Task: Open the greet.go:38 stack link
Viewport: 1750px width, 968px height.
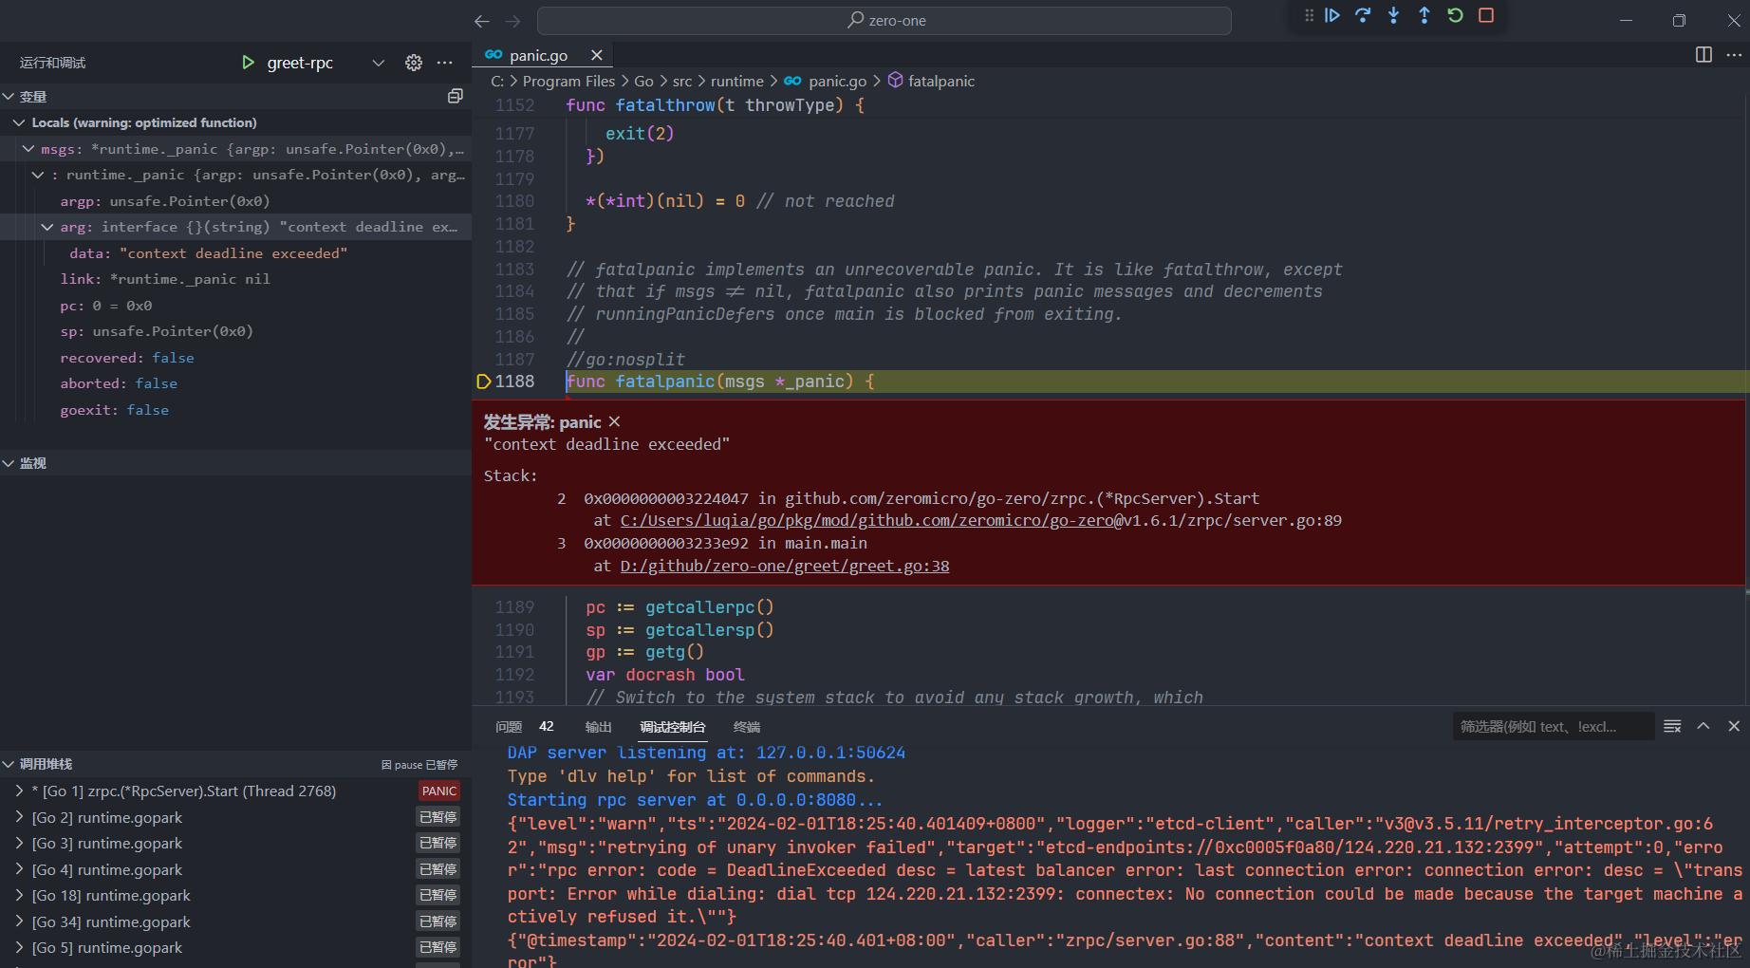Action: click(785, 566)
